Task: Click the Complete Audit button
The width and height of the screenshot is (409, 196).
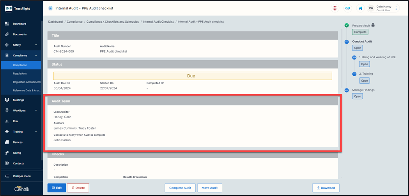Action: coord(180,188)
